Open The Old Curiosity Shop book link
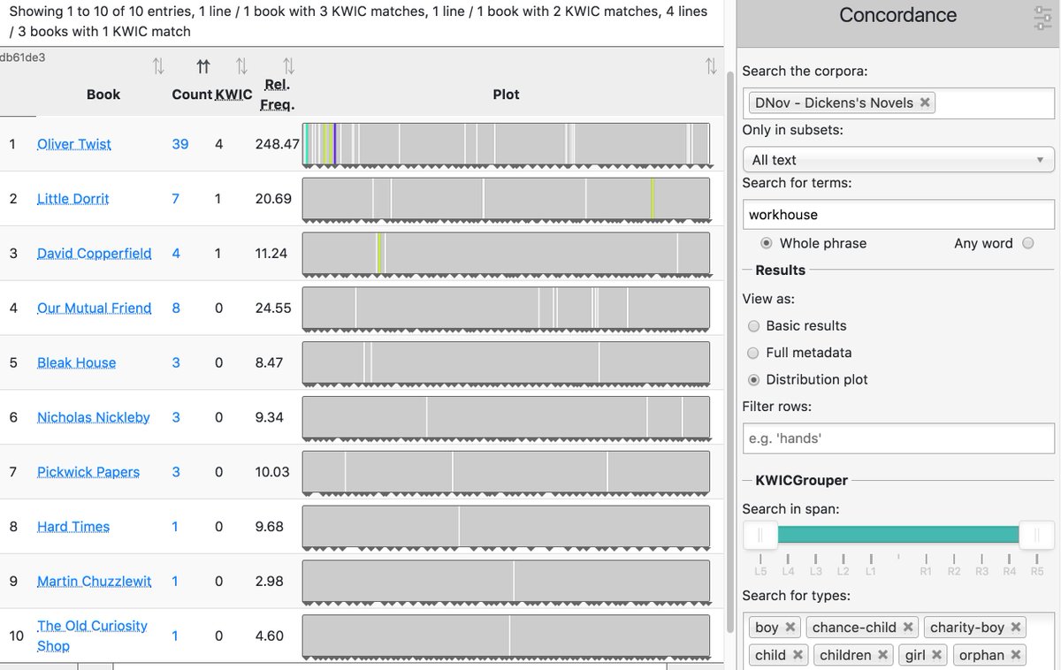 [92, 636]
